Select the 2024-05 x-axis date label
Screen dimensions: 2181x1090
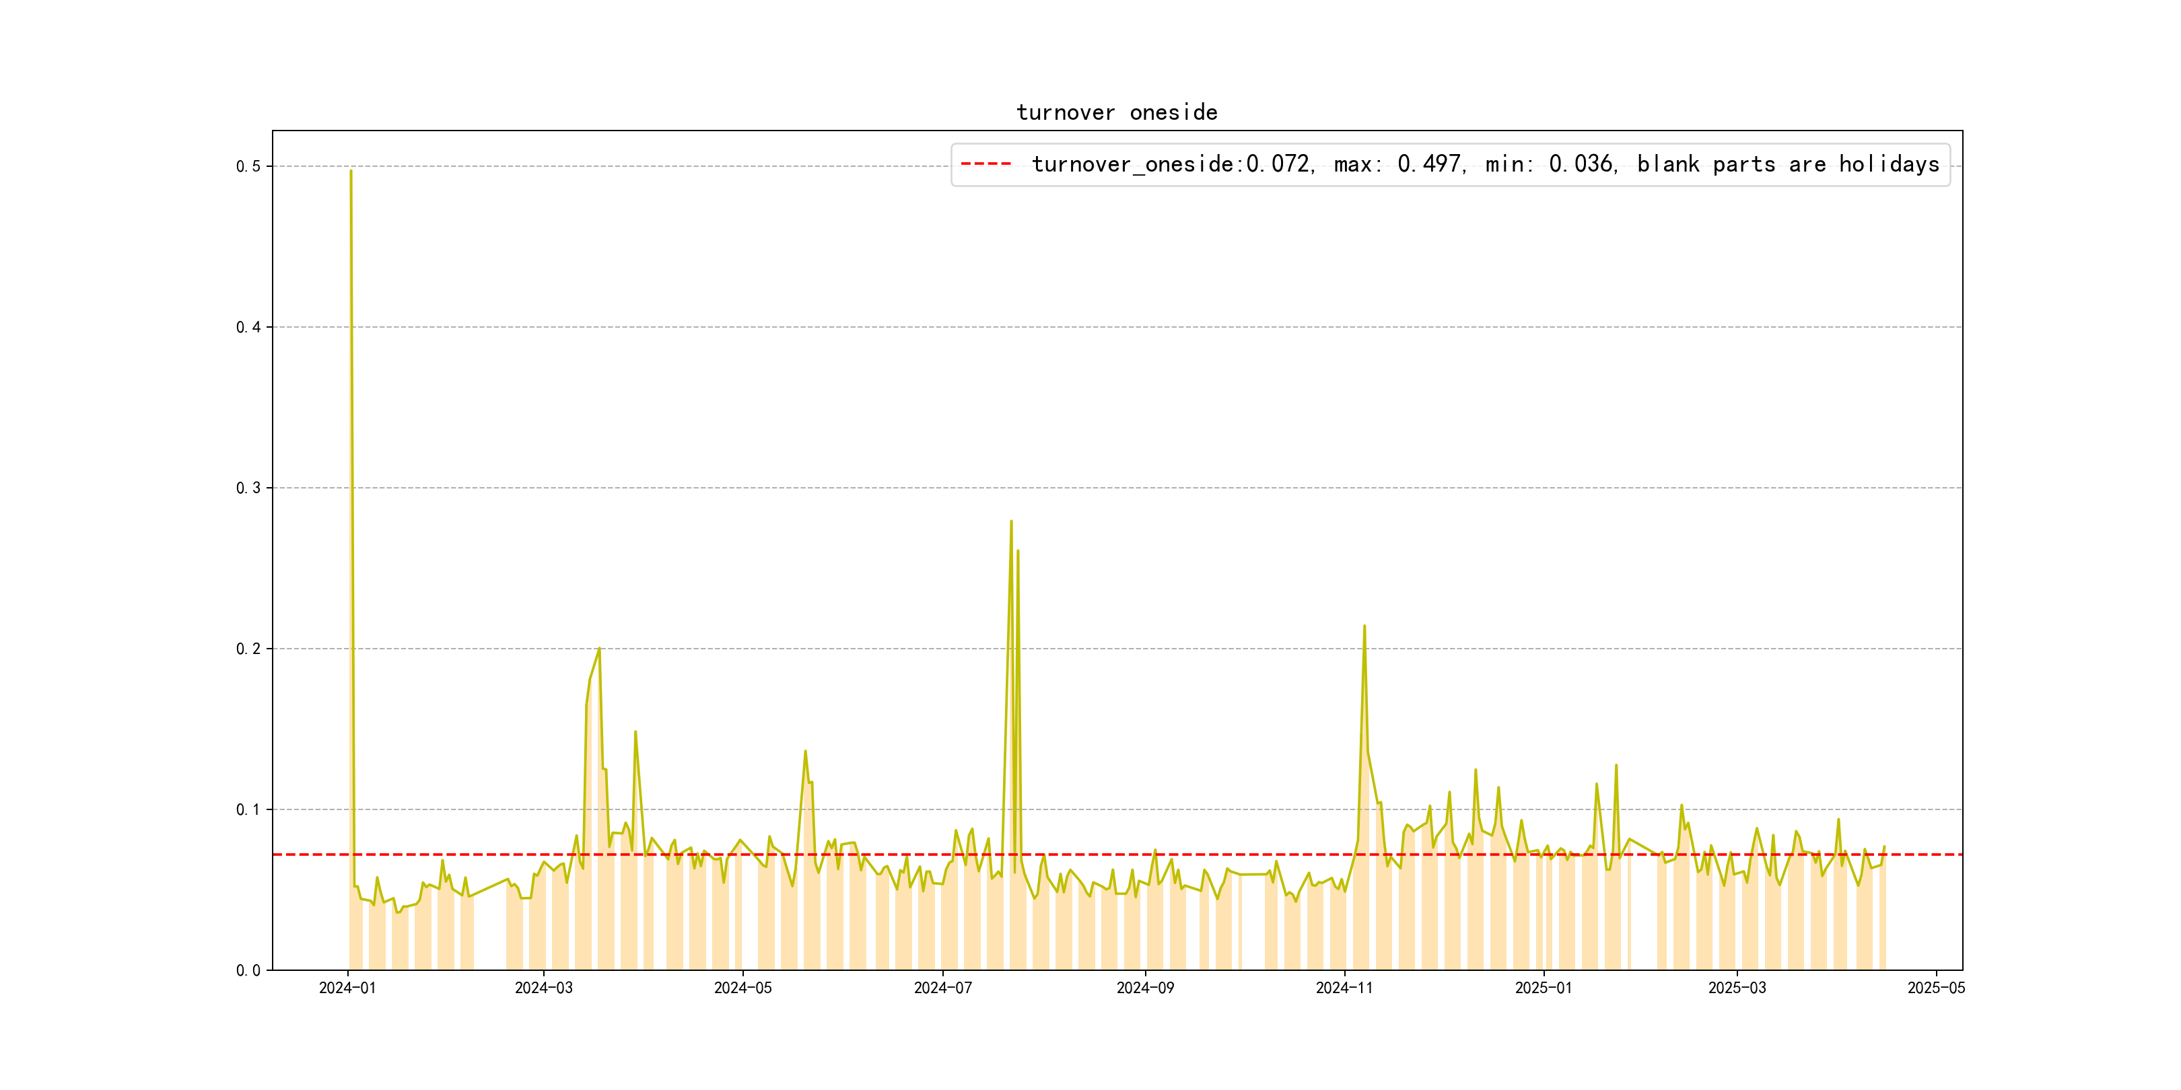click(x=742, y=988)
